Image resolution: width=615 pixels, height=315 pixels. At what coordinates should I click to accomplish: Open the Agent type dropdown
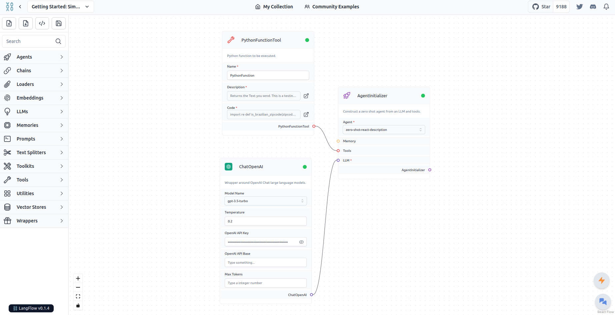pyautogui.click(x=384, y=130)
